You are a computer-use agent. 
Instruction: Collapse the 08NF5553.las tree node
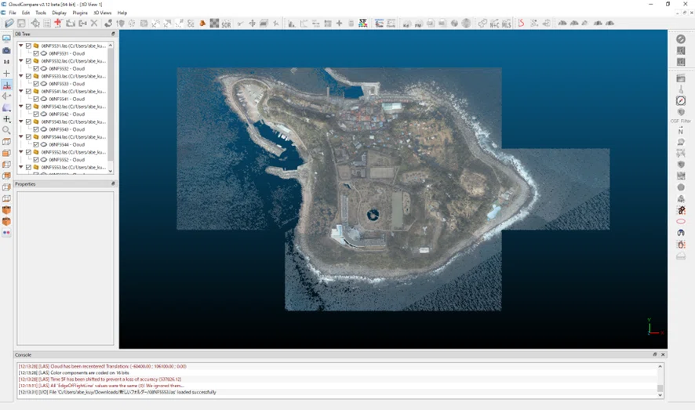(21, 167)
